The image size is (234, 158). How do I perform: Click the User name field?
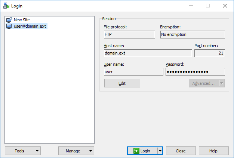point(133,72)
